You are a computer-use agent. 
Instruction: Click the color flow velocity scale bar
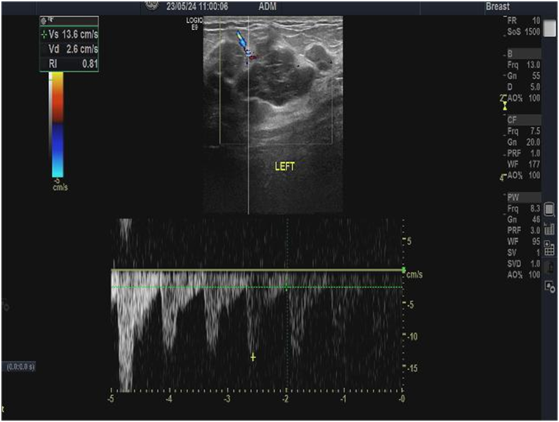point(57,125)
